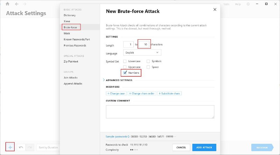Enable the Lowercase symbol set checkbox
Image resolution: width=280 pixels, height=155 pixels.
pos(125,61)
